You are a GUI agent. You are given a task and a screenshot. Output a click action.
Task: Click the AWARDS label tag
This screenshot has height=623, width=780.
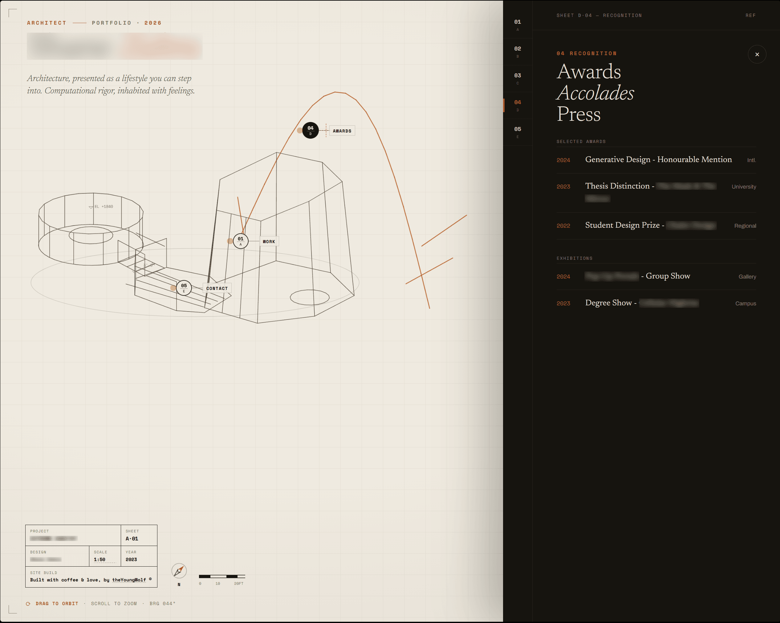click(342, 131)
